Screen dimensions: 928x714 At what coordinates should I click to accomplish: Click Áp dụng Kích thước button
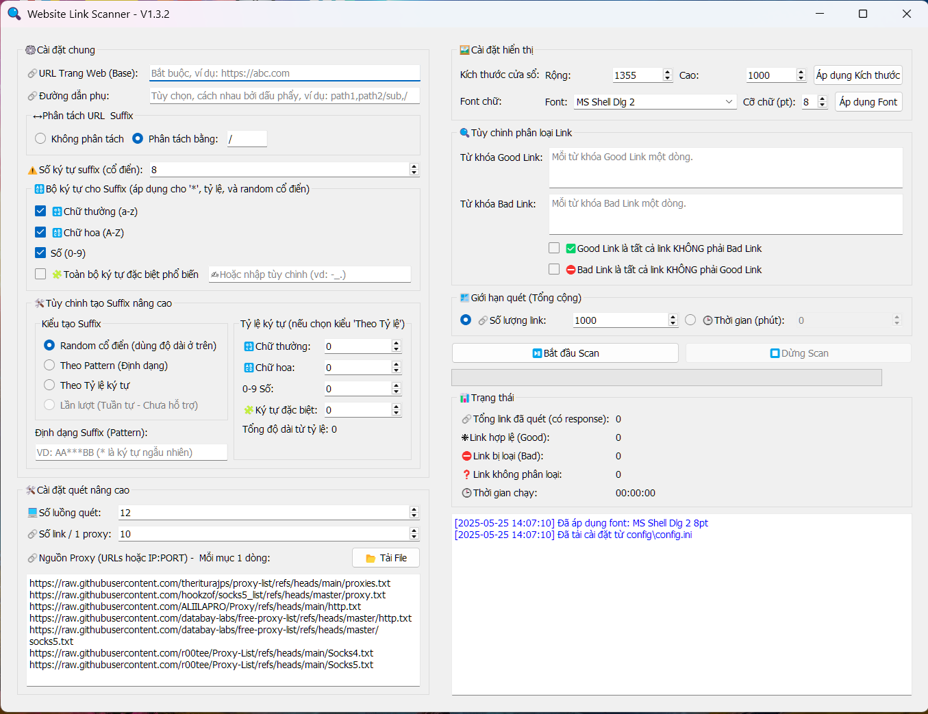(x=858, y=75)
